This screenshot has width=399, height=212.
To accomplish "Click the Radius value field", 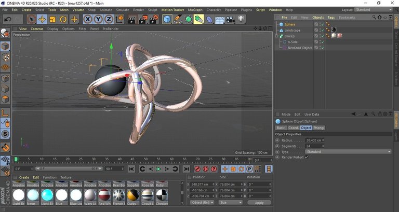I will (x=313, y=140).
